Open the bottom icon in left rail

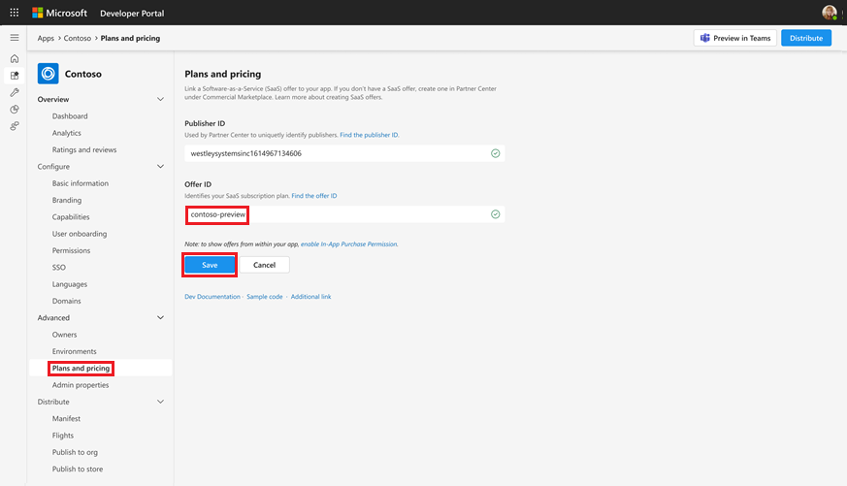point(15,126)
